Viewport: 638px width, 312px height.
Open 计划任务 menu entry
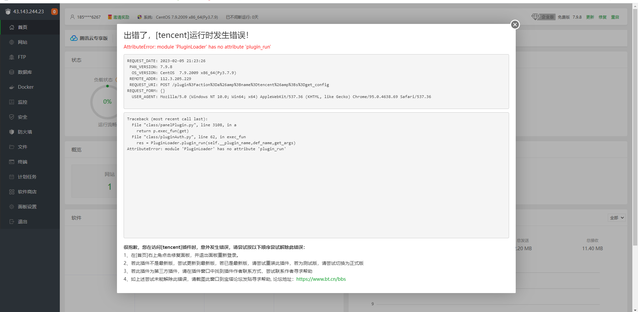[x=30, y=177]
